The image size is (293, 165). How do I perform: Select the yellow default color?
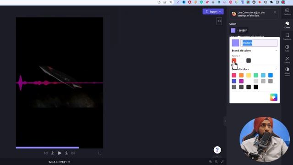tap(249, 75)
